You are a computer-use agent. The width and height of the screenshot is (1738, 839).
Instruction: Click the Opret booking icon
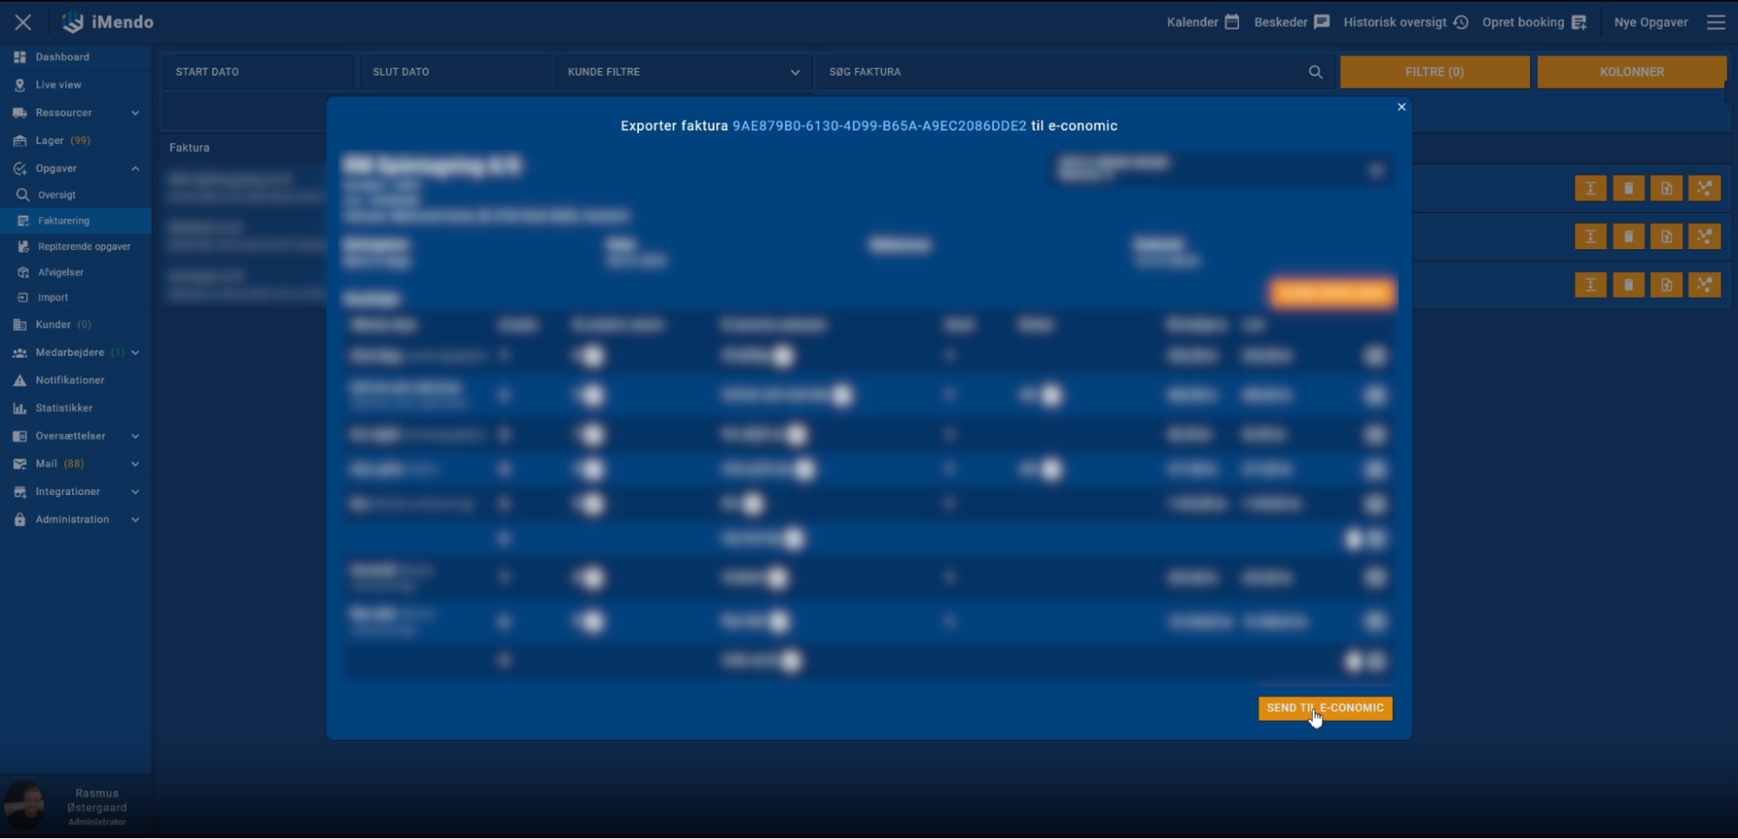point(1579,23)
